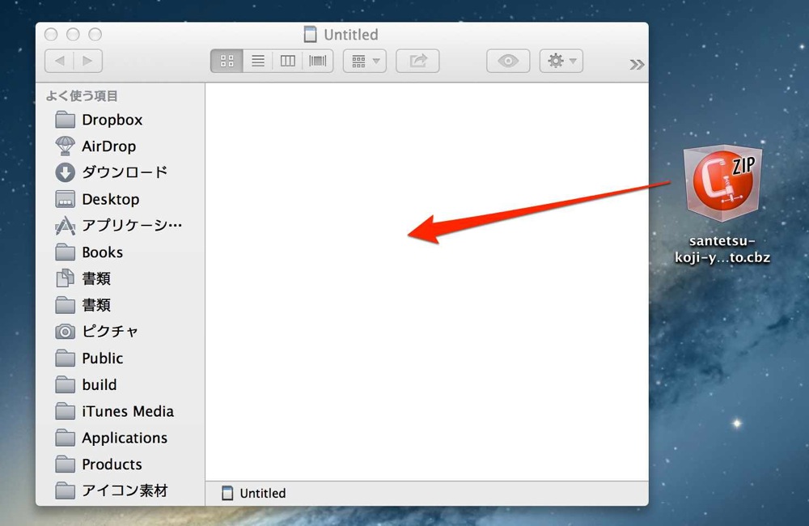Open the item arrangement dropdown
809x526 pixels.
pos(365,61)
